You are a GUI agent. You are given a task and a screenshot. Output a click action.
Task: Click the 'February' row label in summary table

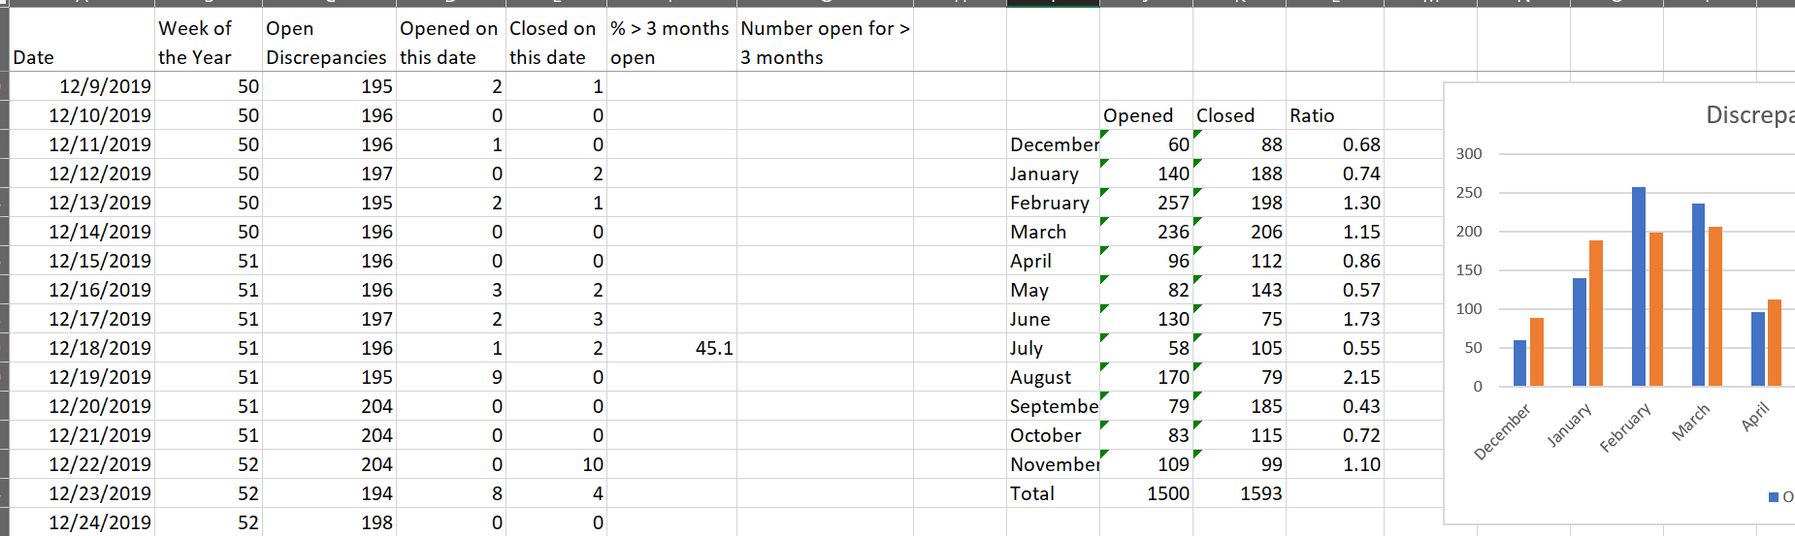pyautogui.click(x=1053, y=203)
